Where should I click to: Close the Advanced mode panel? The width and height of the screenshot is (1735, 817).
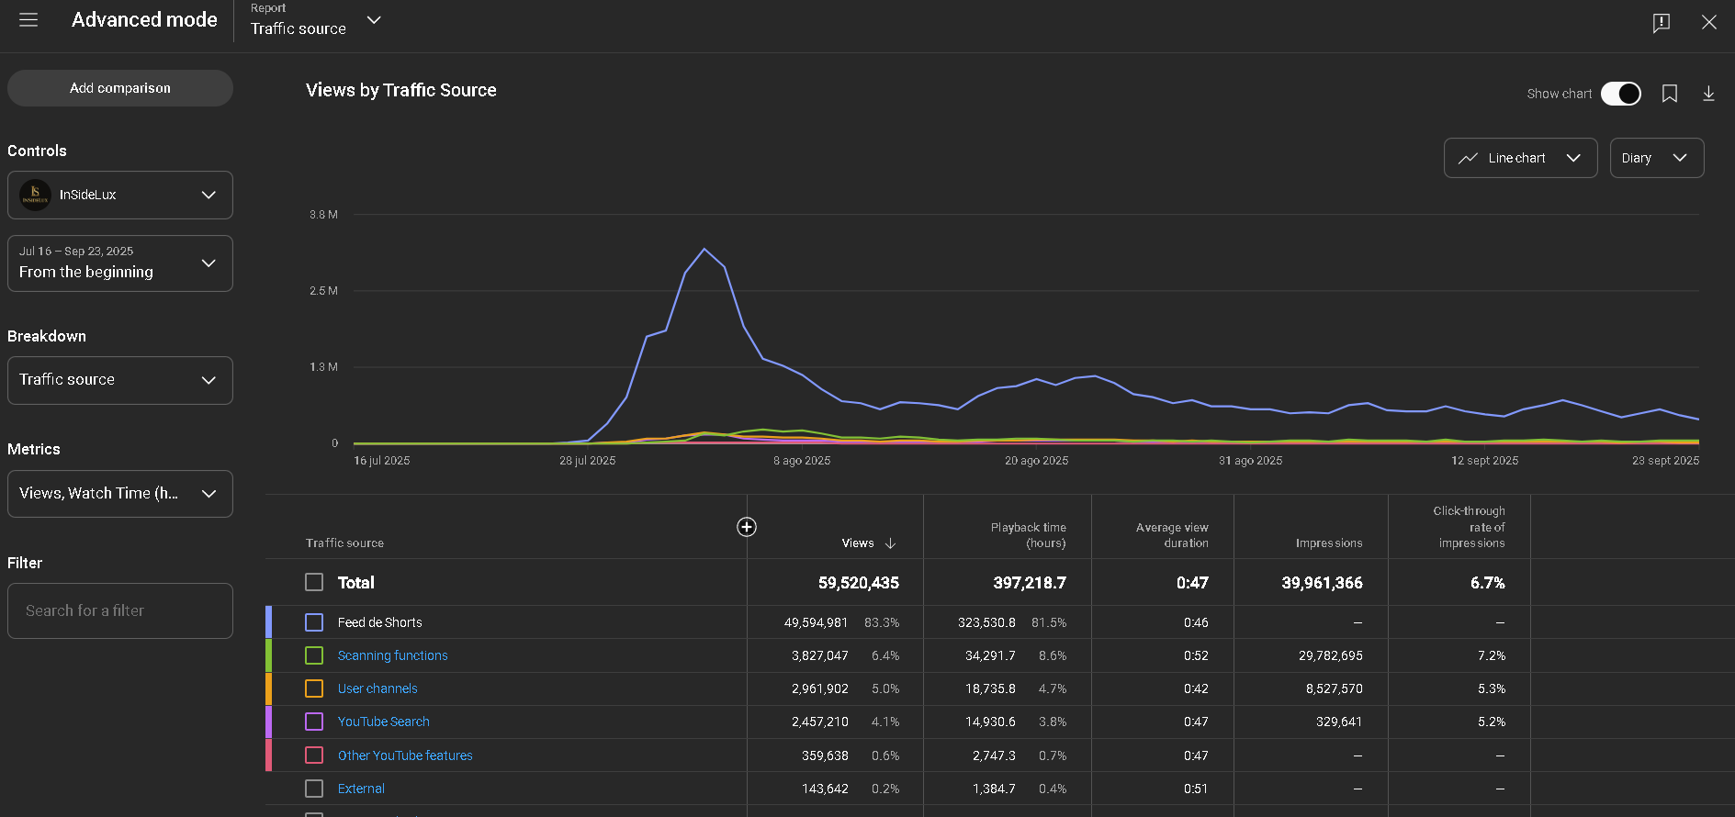1708,22
